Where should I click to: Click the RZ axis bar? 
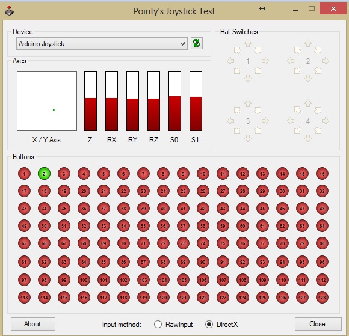tap(154, 101)
